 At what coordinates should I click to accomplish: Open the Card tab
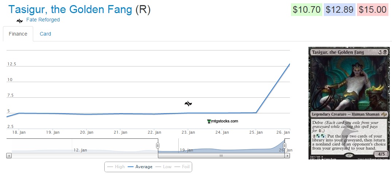pyautogui.click(x=45, y=34)
